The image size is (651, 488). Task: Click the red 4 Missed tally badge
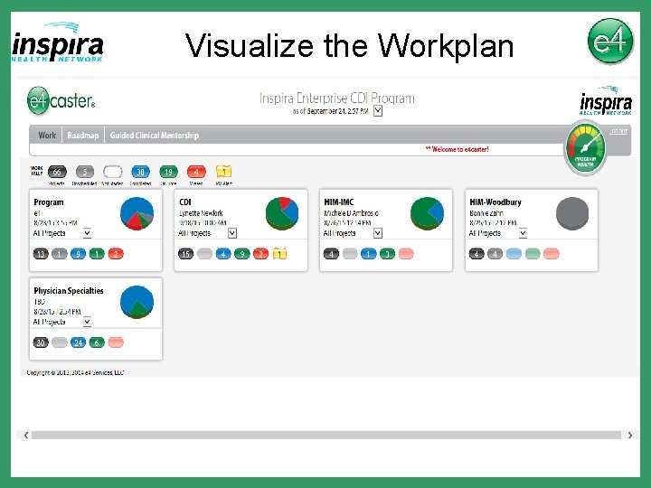(x=196, y=172)
